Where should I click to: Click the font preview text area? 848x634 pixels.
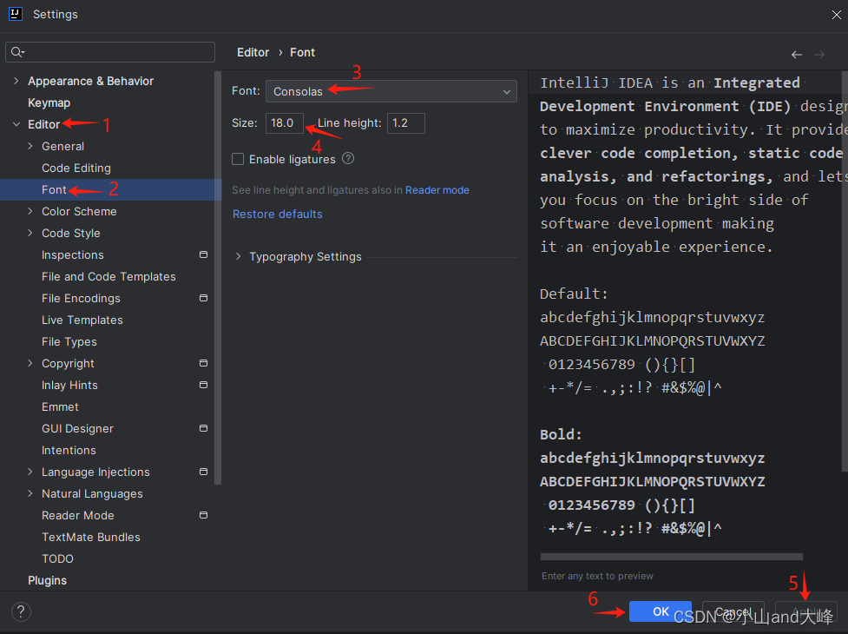click(x=685, y=311)
